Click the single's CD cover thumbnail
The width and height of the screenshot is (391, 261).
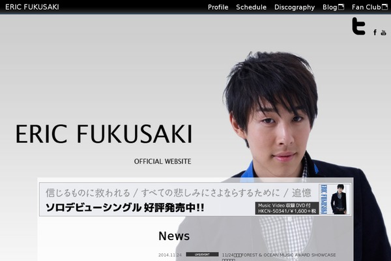[x=334, y=199]
